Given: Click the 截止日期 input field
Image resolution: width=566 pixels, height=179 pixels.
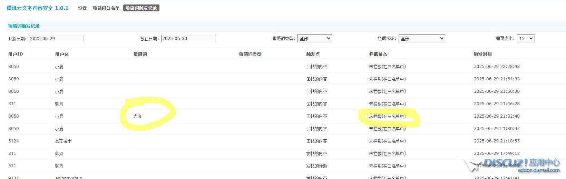Looking at the screenshot, I should pyautogui.click(x=188, y=38).
